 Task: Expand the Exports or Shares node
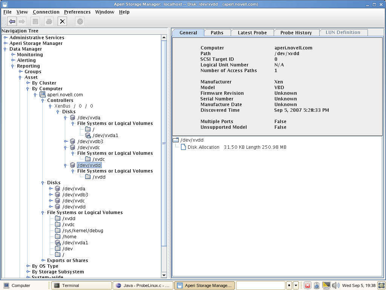point(43,260)
